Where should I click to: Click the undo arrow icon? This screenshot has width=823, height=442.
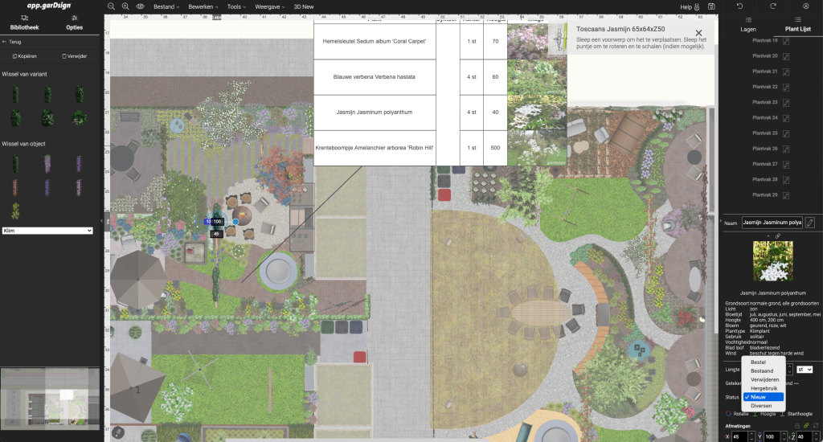coord(739,6)
